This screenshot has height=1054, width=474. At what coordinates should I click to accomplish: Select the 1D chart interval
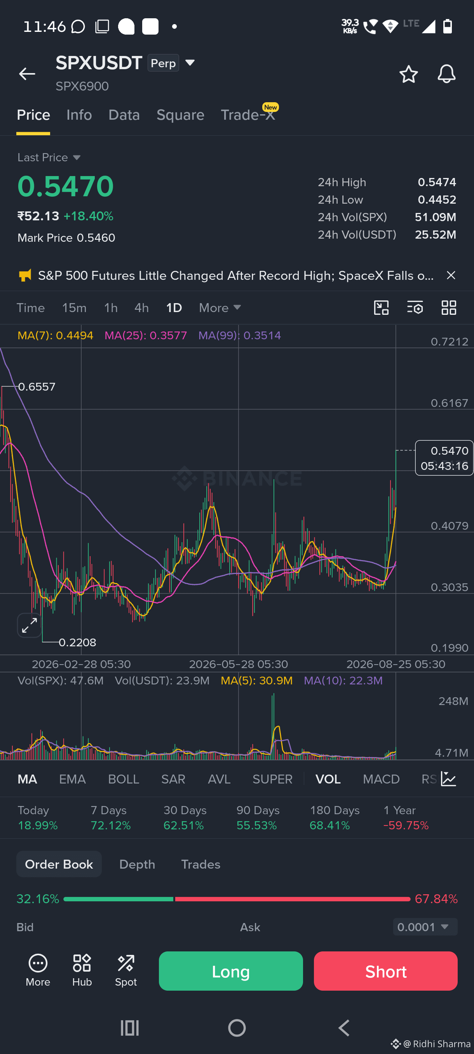(174, 308)
